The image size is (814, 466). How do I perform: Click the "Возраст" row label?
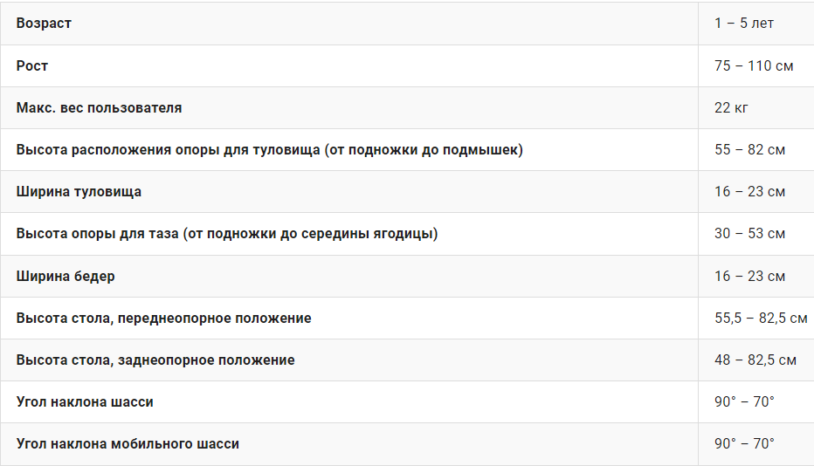coord(44,24)
